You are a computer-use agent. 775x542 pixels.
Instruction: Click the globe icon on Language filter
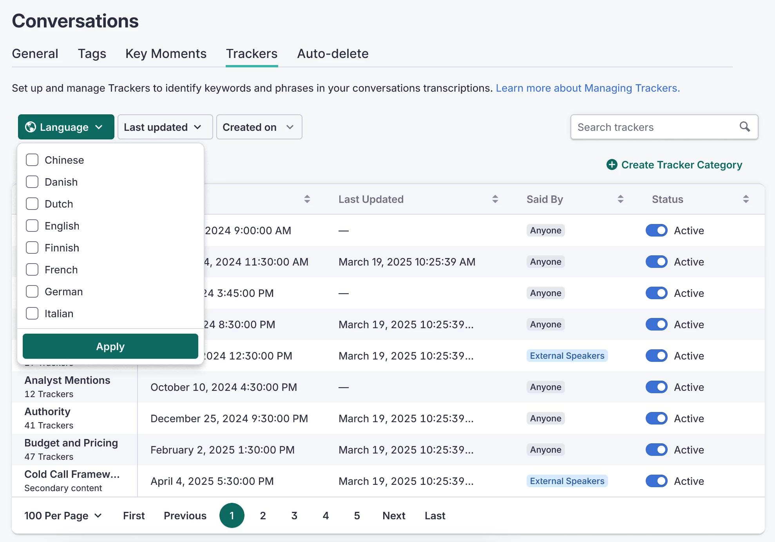[x=31, y=127]
